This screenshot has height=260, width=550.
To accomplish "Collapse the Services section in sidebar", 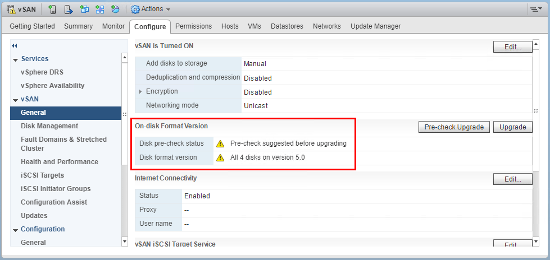I will point(15,59).
